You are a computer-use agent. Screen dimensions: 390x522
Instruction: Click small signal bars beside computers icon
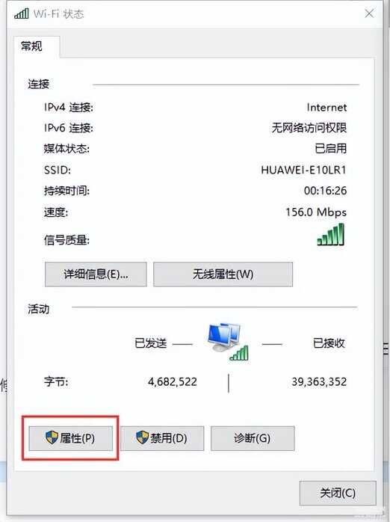239,353
